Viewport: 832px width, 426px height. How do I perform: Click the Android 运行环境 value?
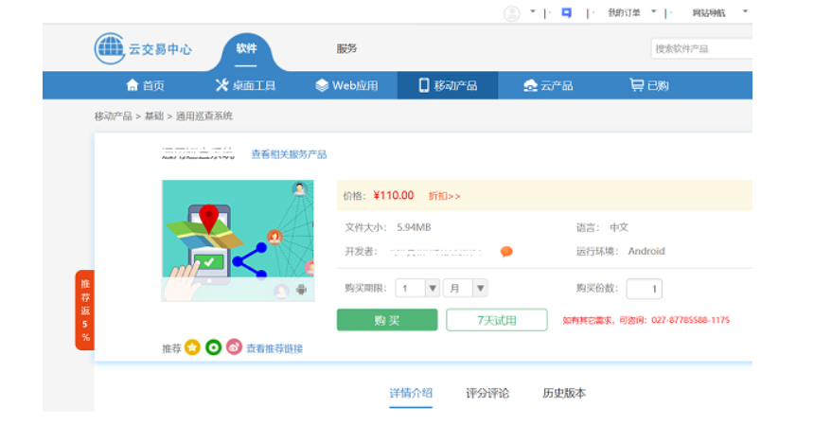click(x=646, y=252)
